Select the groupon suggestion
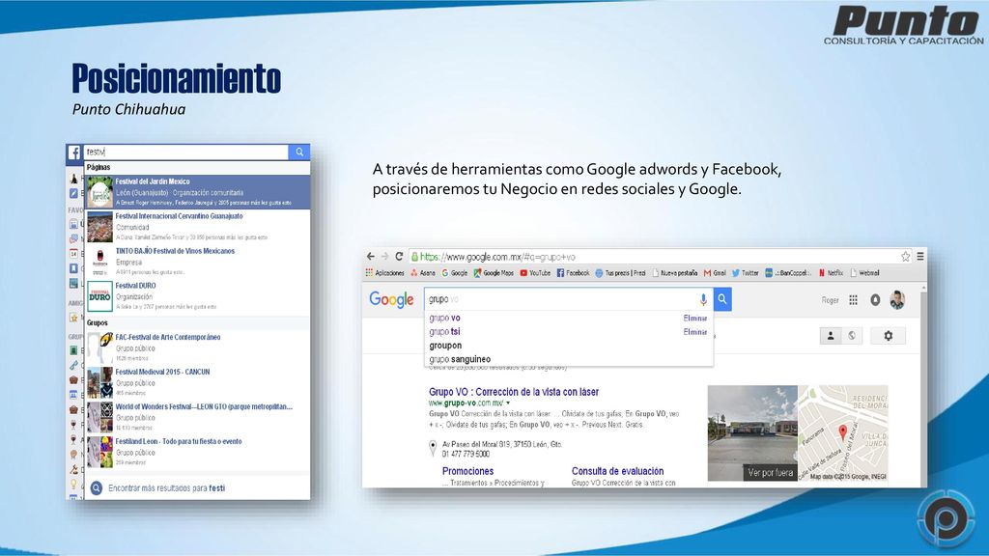The image size is (989, 556). 445,346
